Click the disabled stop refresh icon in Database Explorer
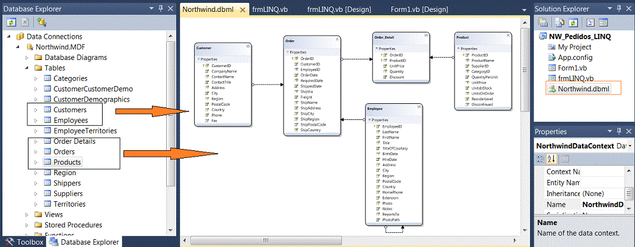Viewport: 635px width, 247px height. [25, 23]
